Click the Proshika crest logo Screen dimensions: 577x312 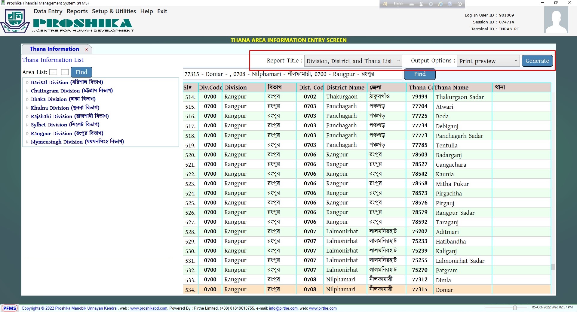point(15,21)
